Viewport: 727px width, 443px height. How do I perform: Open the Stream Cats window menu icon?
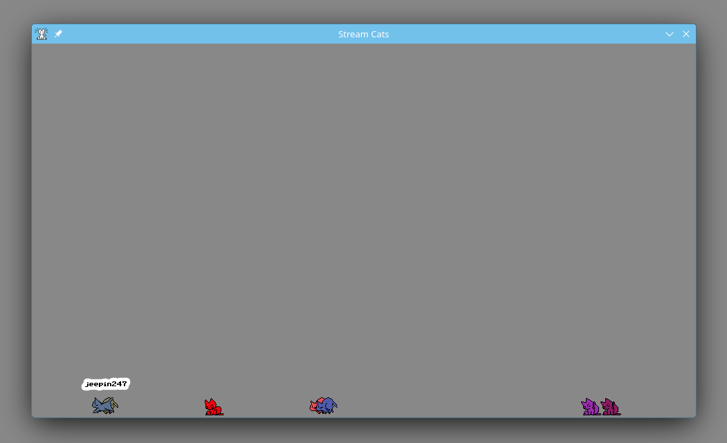42,34
